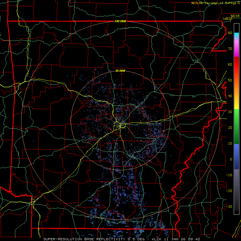
Task: Click the "0" value on the dBZ scale
Action: (231, 159)
